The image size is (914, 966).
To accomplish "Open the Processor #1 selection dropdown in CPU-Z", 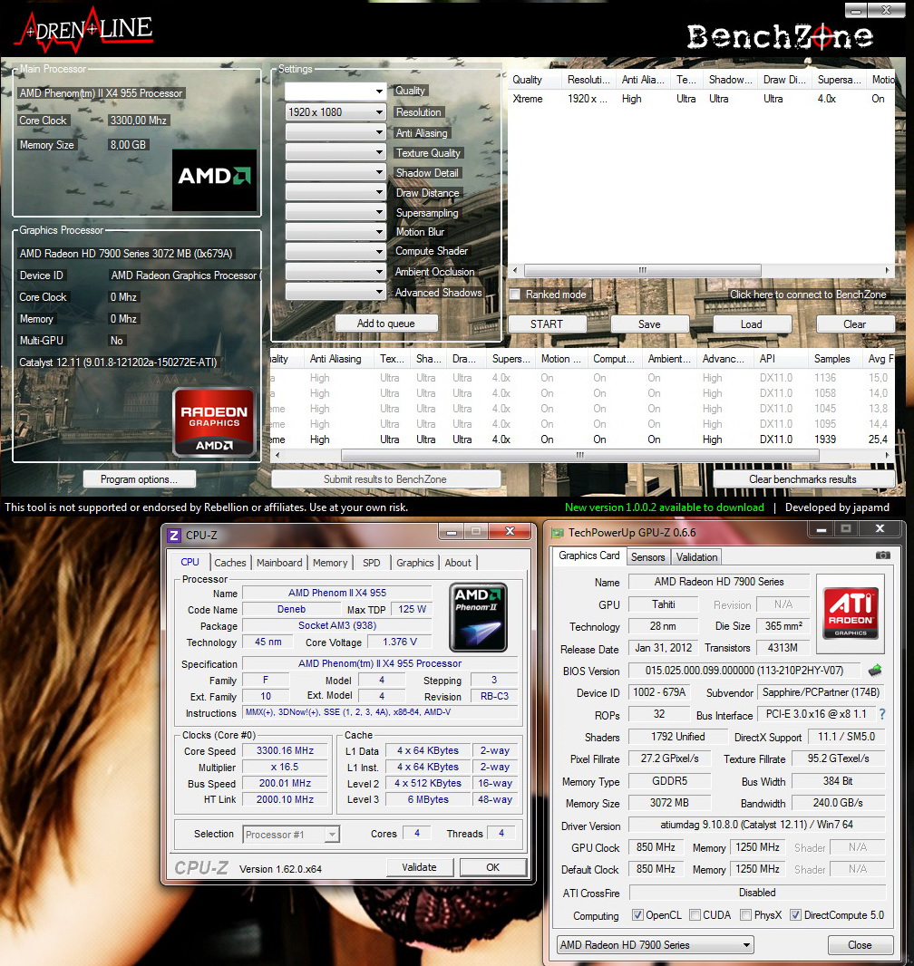I will 291,835.
